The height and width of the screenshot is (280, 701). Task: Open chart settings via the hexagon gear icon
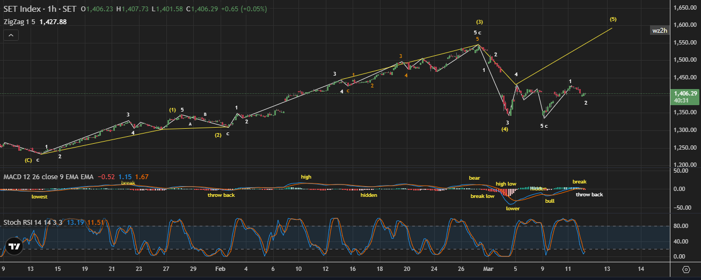pos(686,269)
